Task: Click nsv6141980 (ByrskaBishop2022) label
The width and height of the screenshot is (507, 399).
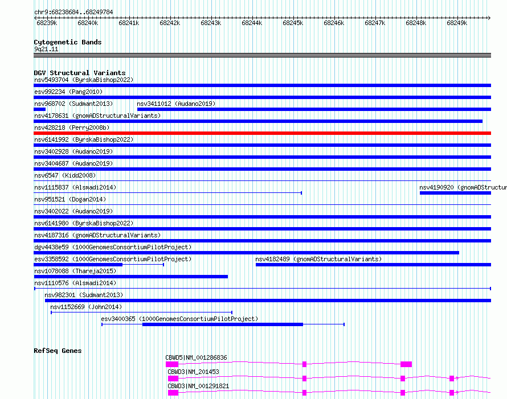Action: click(x=84, y=223)
